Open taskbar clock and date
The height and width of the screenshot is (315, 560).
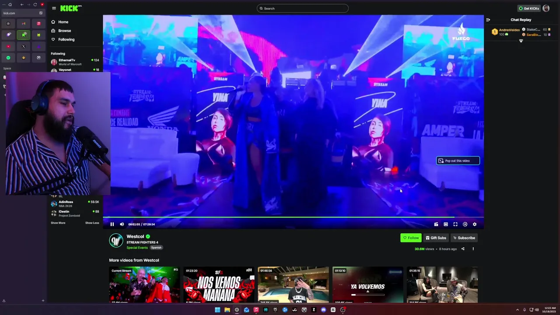pyautogui.click(x=549, y=310)
